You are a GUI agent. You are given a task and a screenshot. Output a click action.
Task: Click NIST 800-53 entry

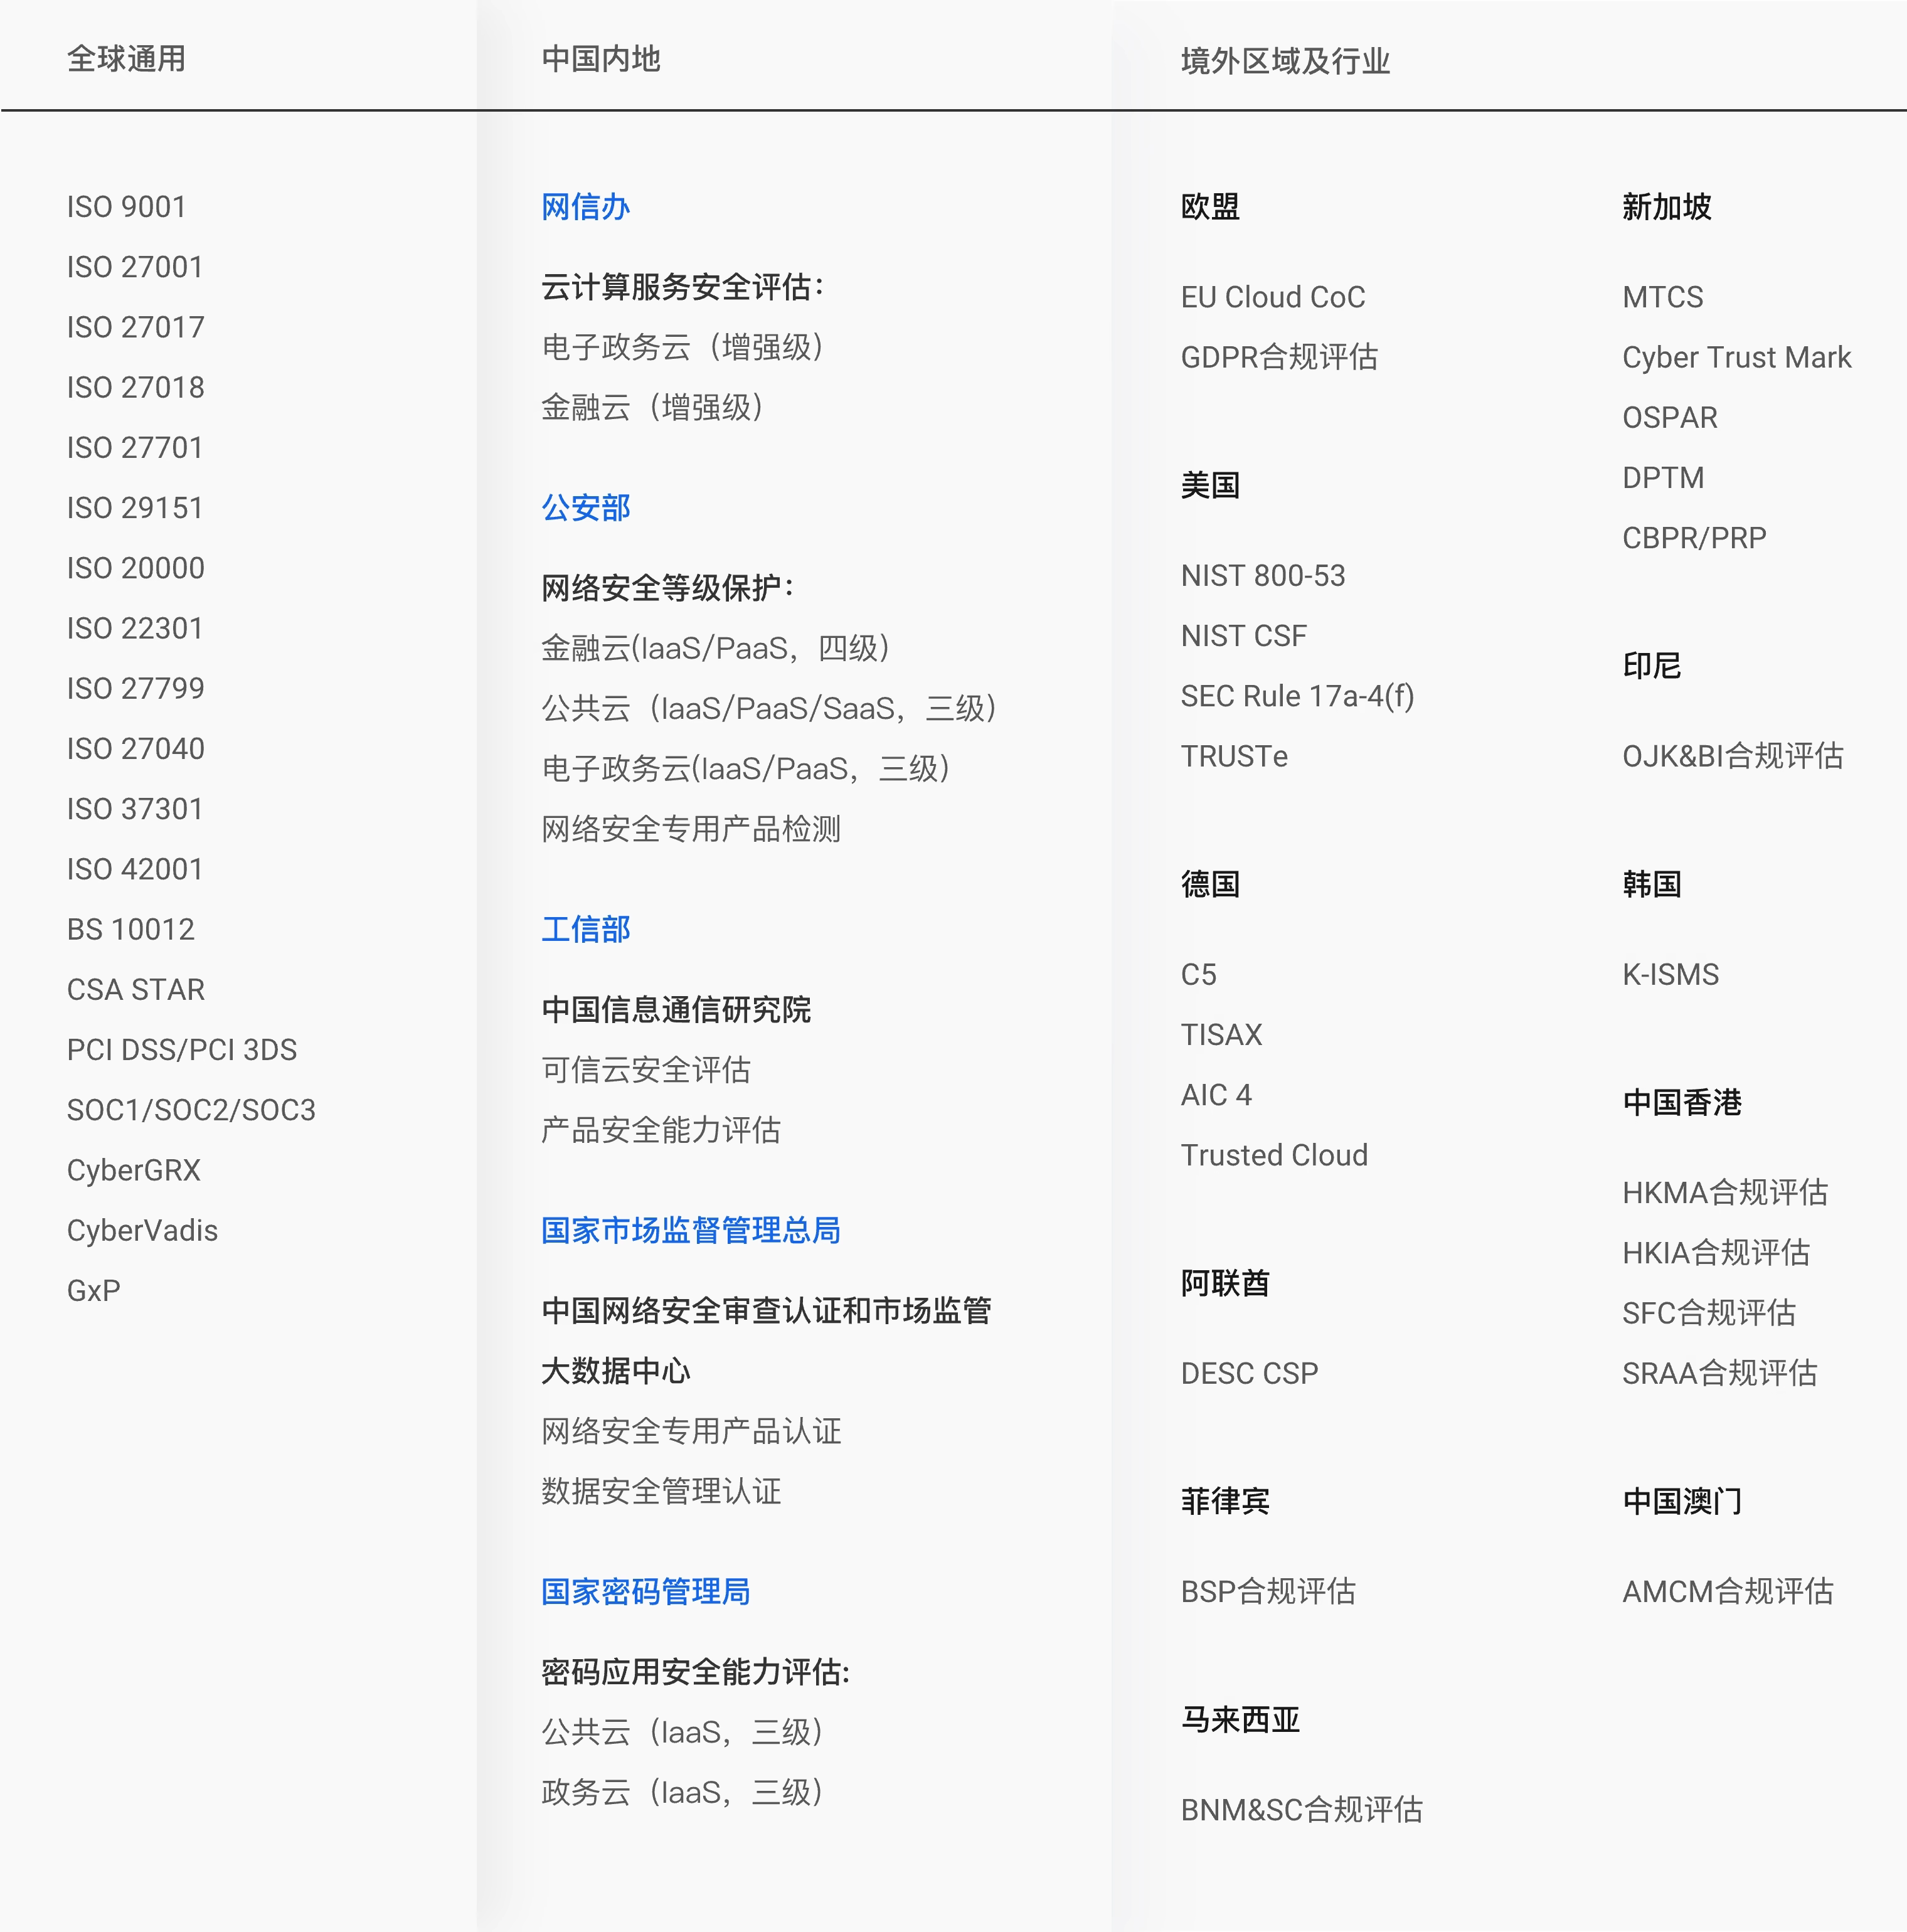(1262, 575)
